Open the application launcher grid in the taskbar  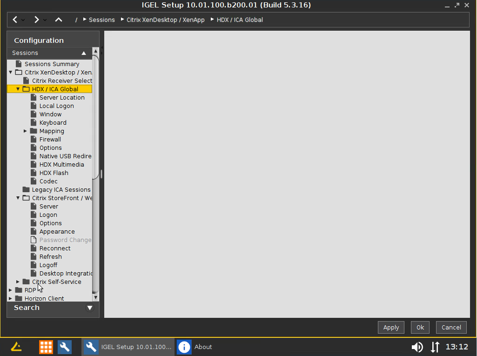coord(46,347)
